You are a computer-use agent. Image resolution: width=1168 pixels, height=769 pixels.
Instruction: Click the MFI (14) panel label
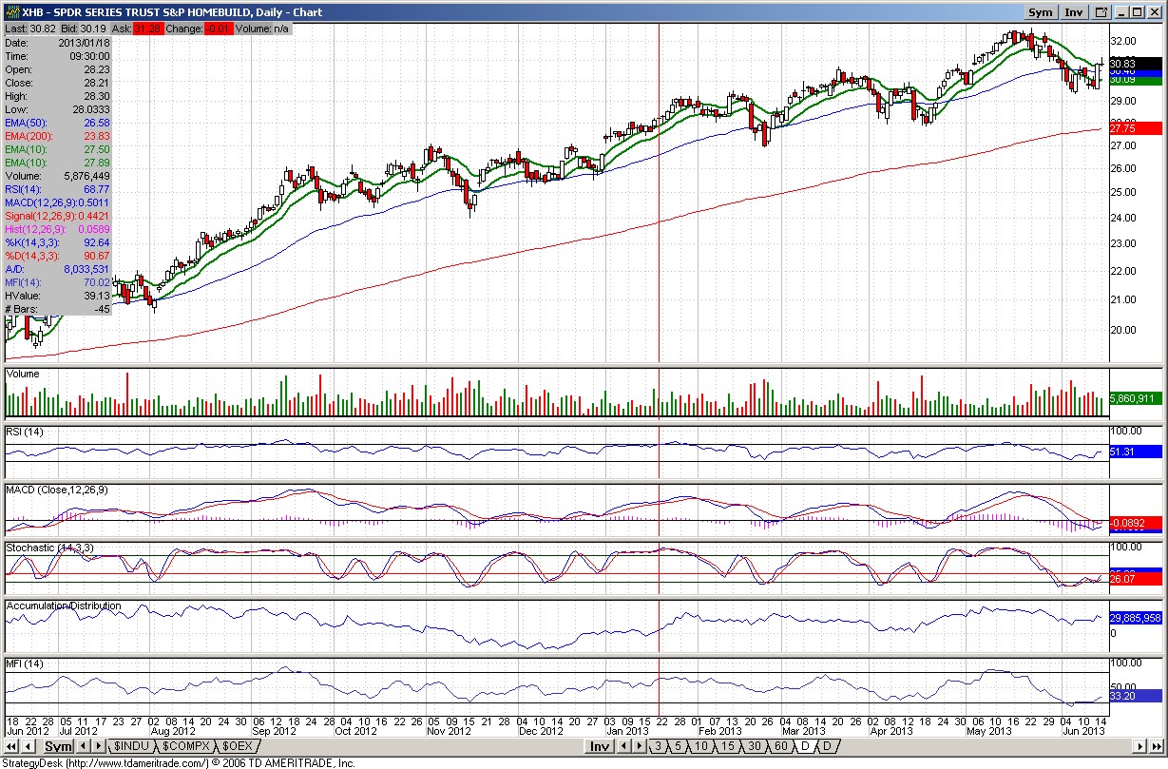tap(26, 663)
